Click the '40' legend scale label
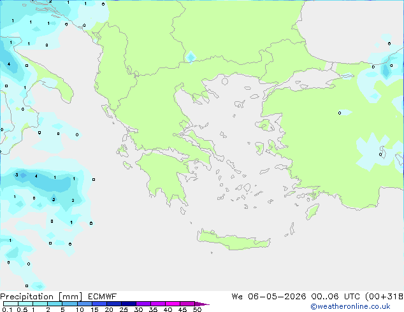404x312 pixels. click(168, 309)
